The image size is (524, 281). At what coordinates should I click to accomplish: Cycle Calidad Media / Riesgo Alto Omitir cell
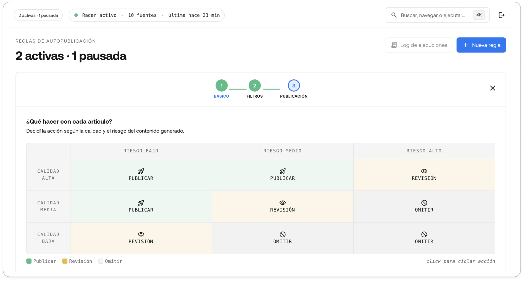tap(424, 206)
